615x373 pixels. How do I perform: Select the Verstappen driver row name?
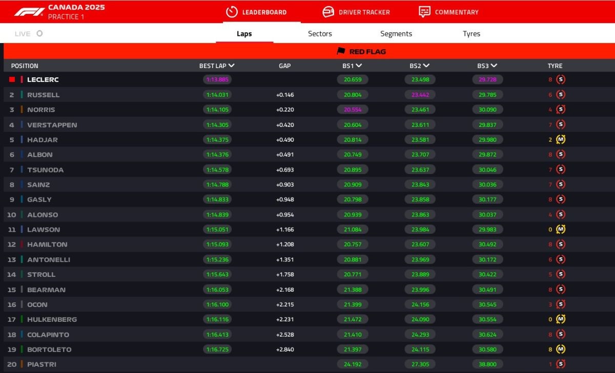click(x=52, y=125)
